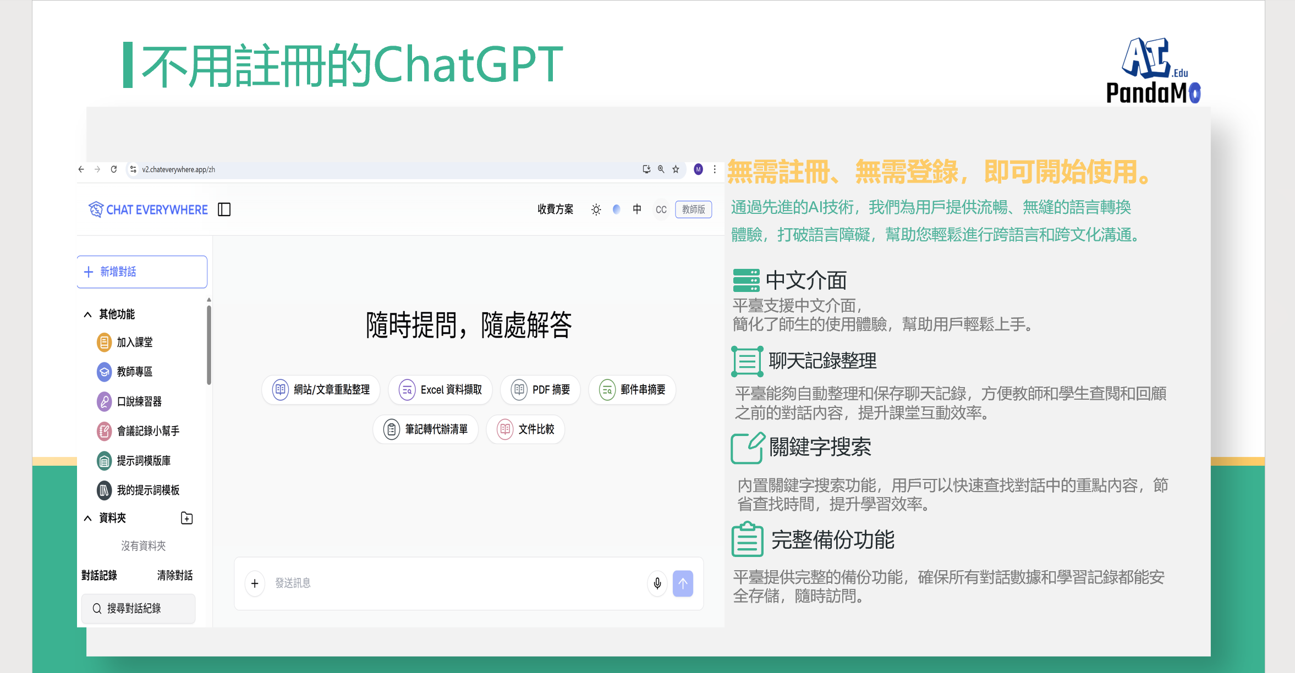This screenshot has height=673, width=1295.
Task: Enable light mode via the sun icon
Action: click(x=596, y=209)
